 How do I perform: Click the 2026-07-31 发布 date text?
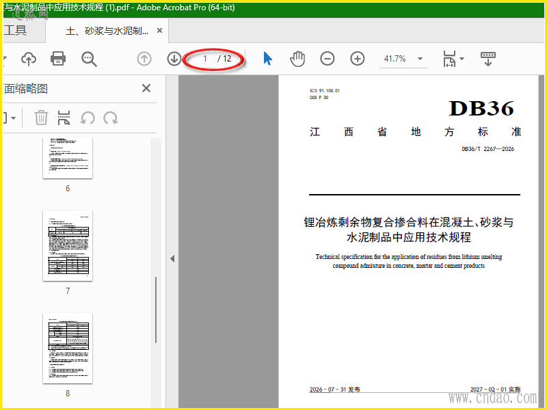pos(335,389)
